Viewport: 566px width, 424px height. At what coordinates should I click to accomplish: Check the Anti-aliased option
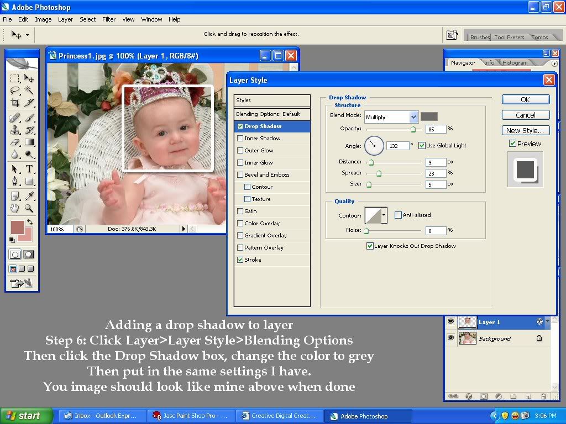pos(398,215)
